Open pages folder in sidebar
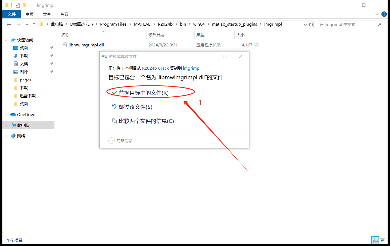This screenshot has height=246, width=390. tap(26, 80)
